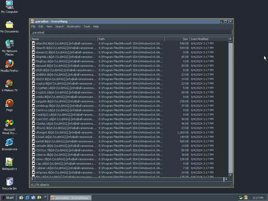Click date cell of cdoex.tlb row
The width and height of the screenshot is (268, 201).
coord(202,159)
